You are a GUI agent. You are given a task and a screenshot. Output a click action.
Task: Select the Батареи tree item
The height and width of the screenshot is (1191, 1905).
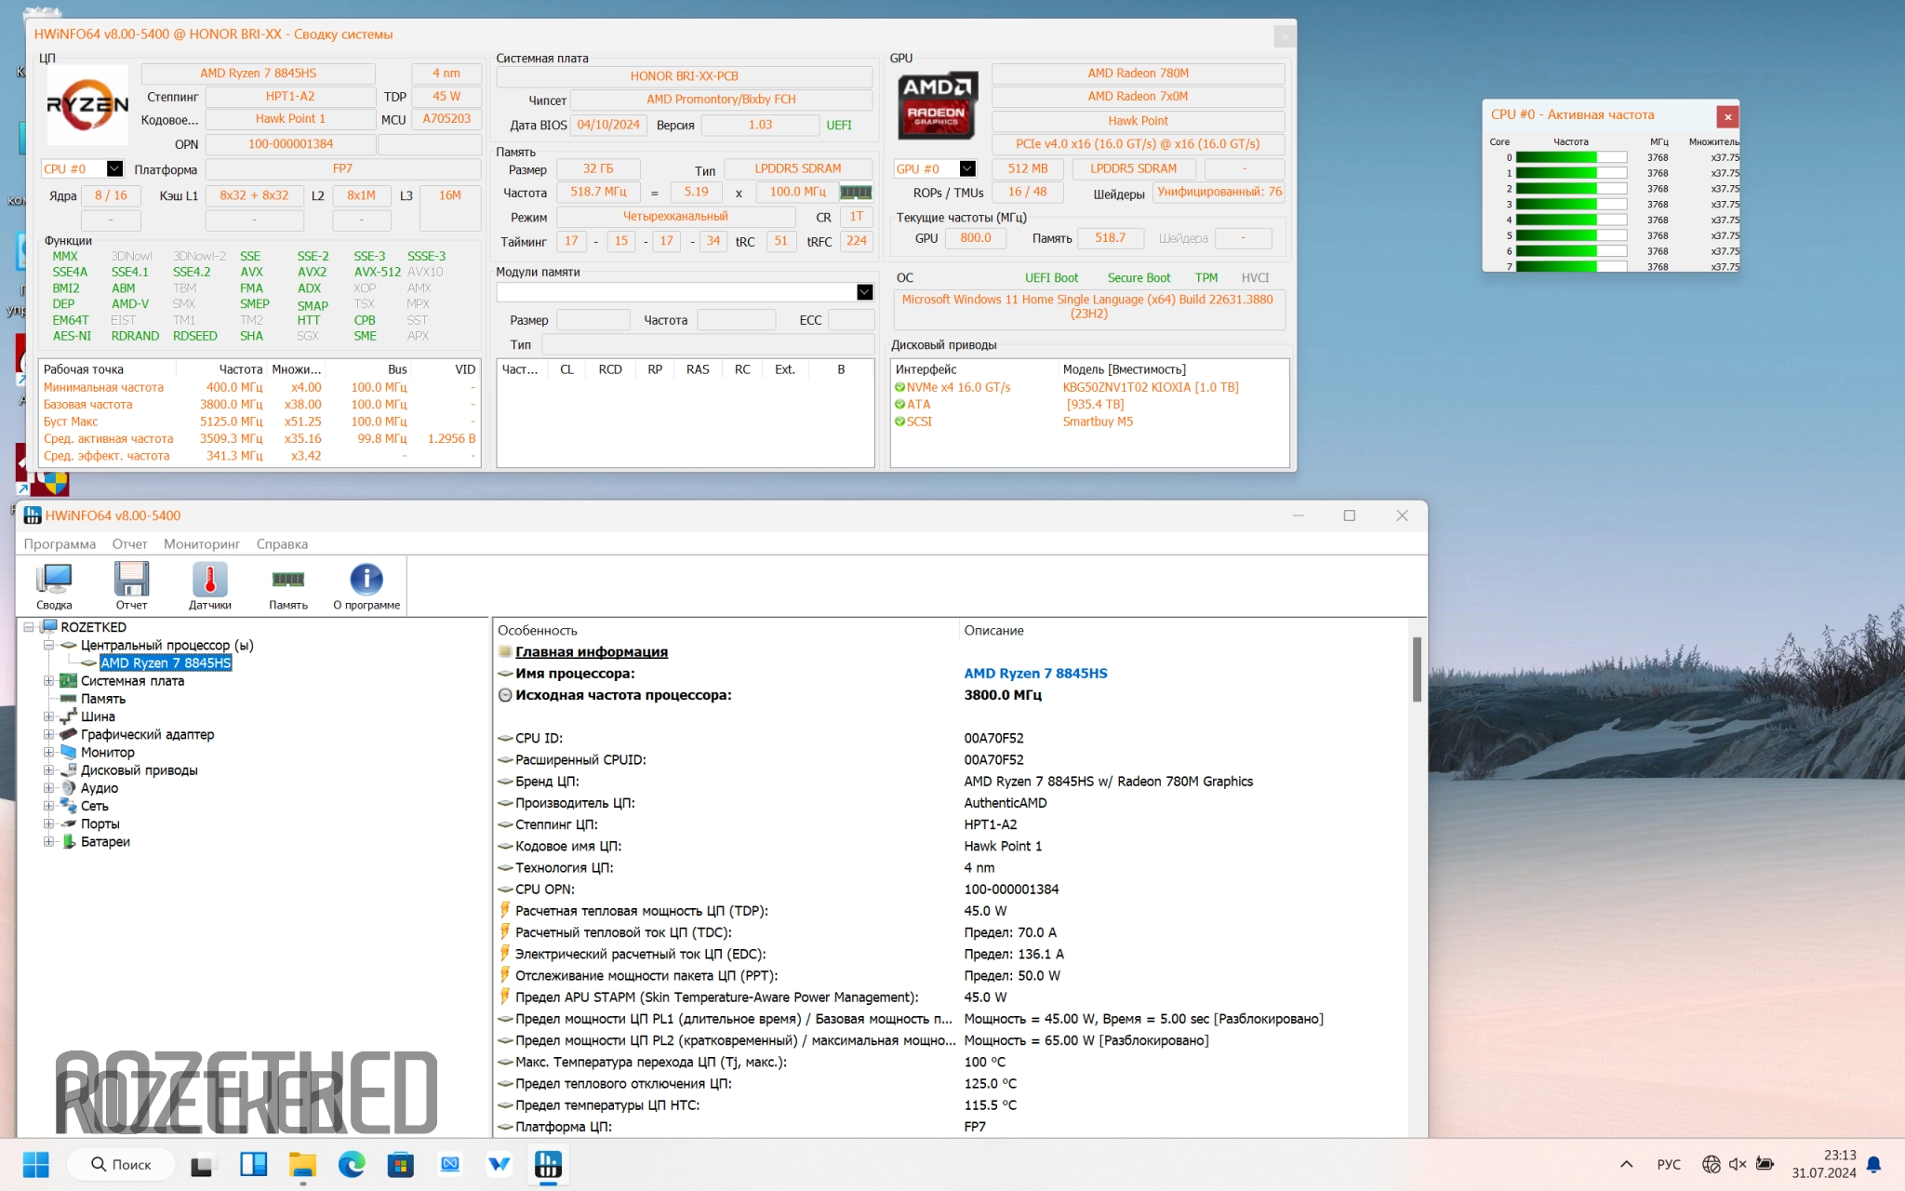pyautogui.click(x=104, y=842)
